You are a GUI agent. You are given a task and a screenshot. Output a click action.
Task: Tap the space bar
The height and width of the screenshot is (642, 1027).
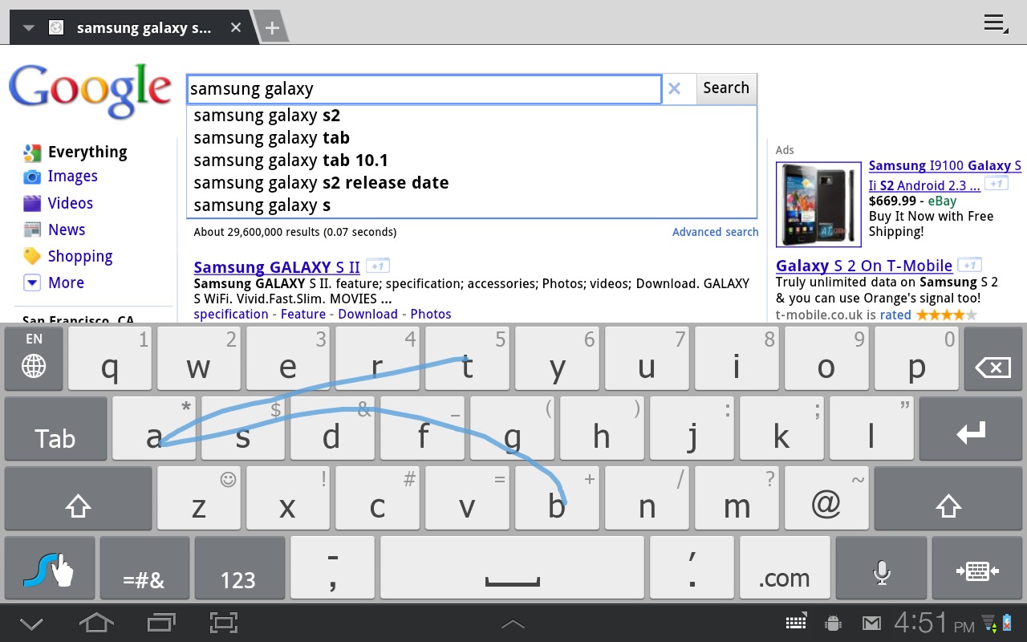click(x=512, y=567)
